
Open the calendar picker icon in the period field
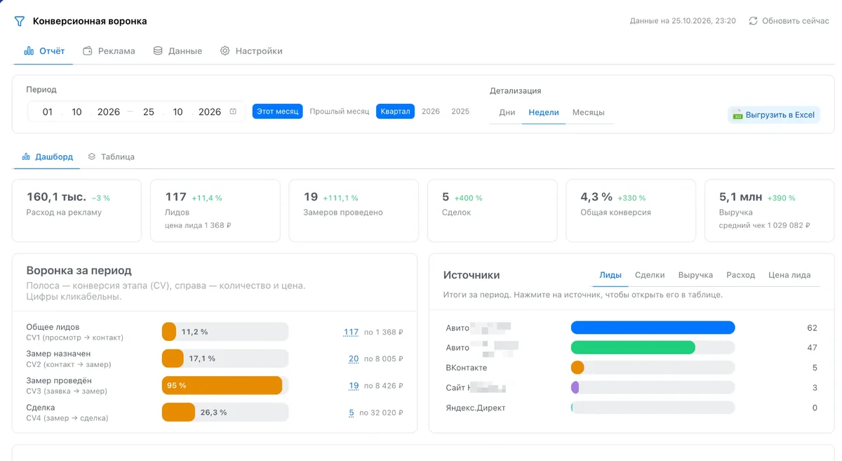[x=233, y=112]
